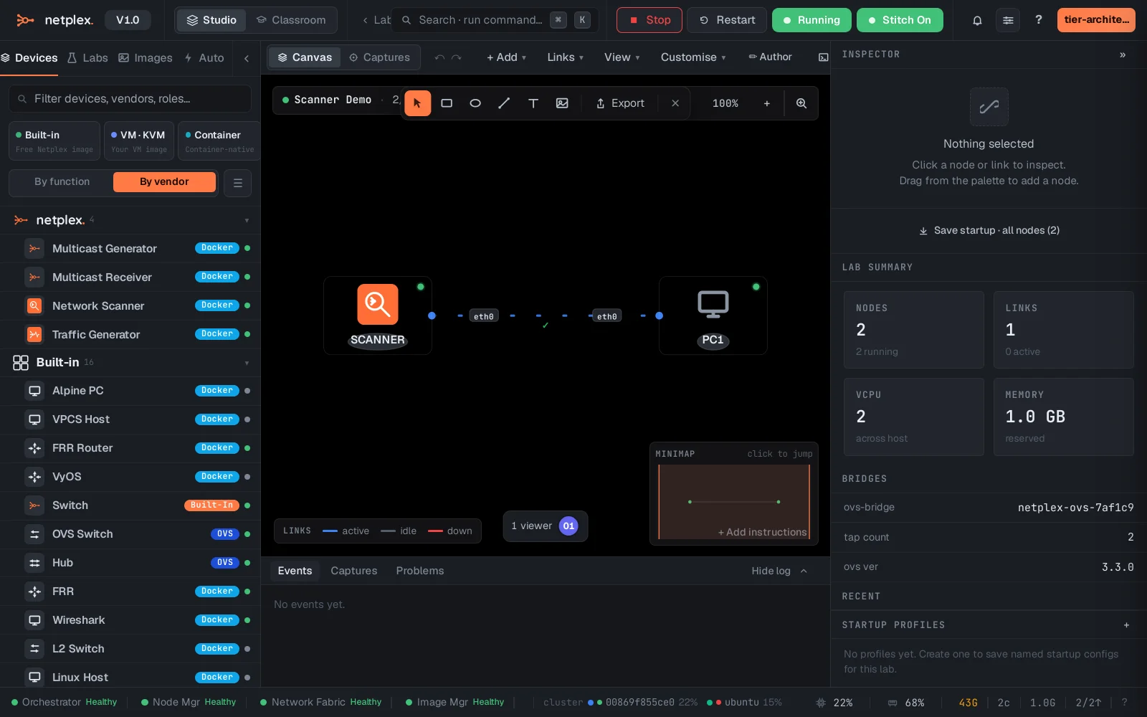Open the Auto tab
The height and width of the screenshot is (717, 1147).
[204, 58]
